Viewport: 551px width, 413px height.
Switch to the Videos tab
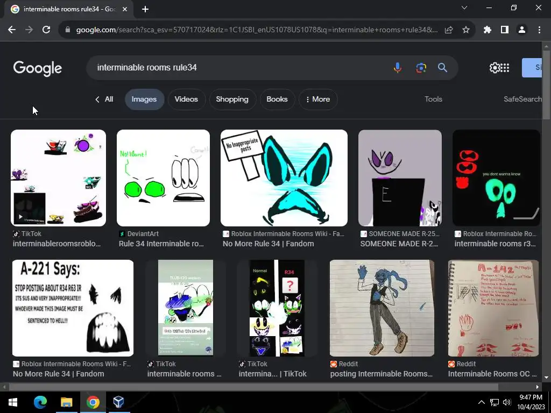[186, 99]
